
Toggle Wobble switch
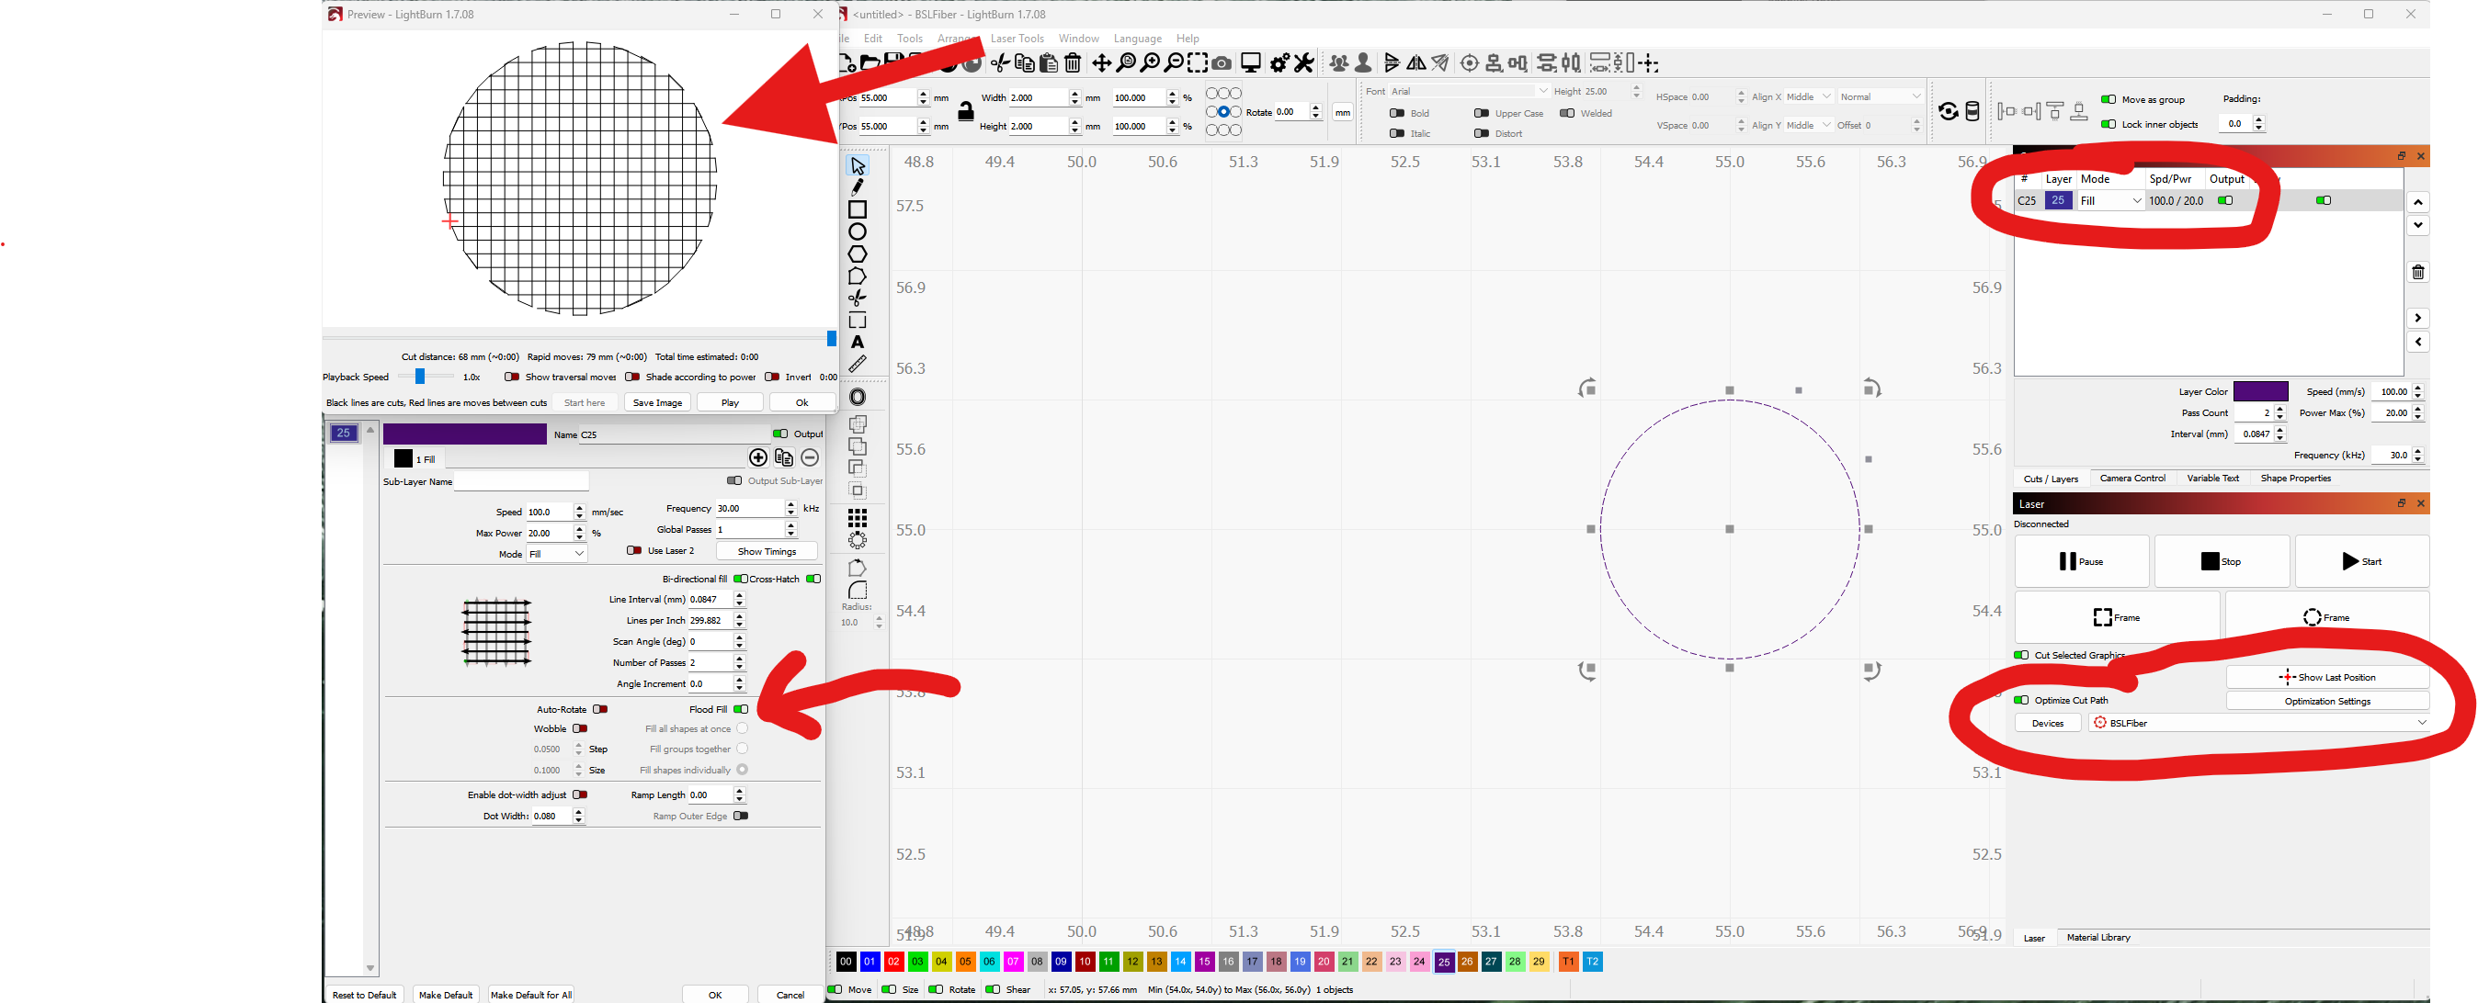(x=580, y=729)
